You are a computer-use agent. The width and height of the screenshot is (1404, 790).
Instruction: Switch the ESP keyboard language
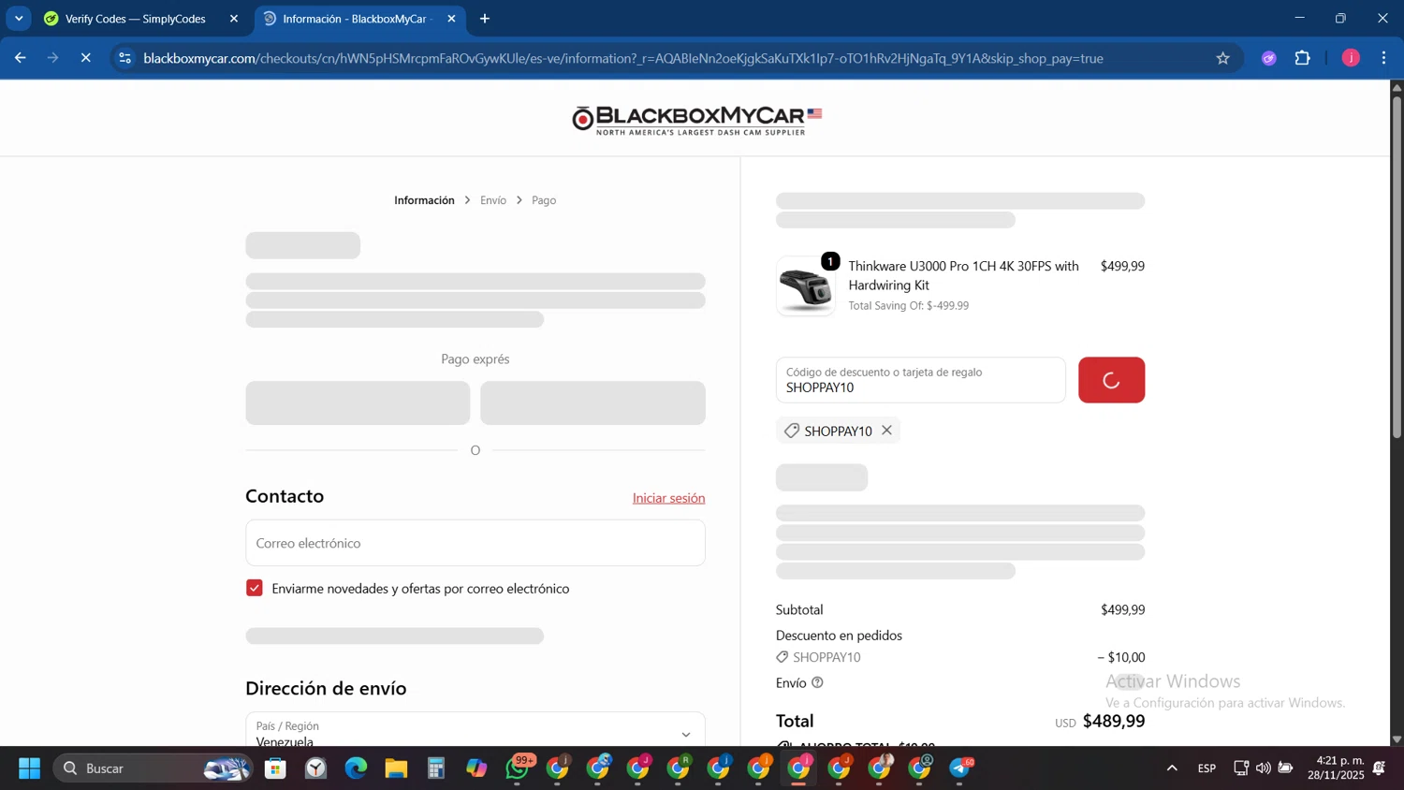pos(1207,768)
